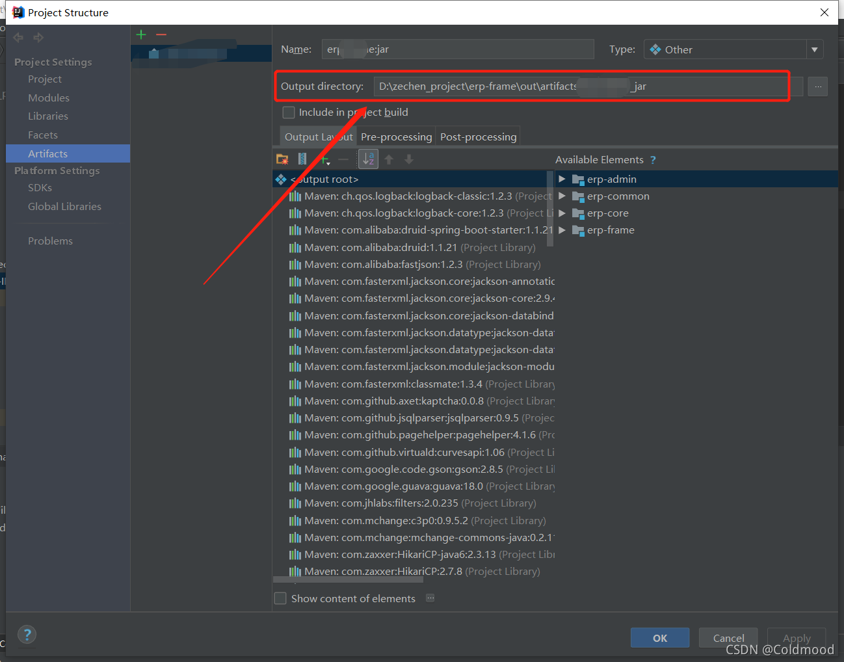Toggle alphabetical sorting of elements

coord(368,159)
